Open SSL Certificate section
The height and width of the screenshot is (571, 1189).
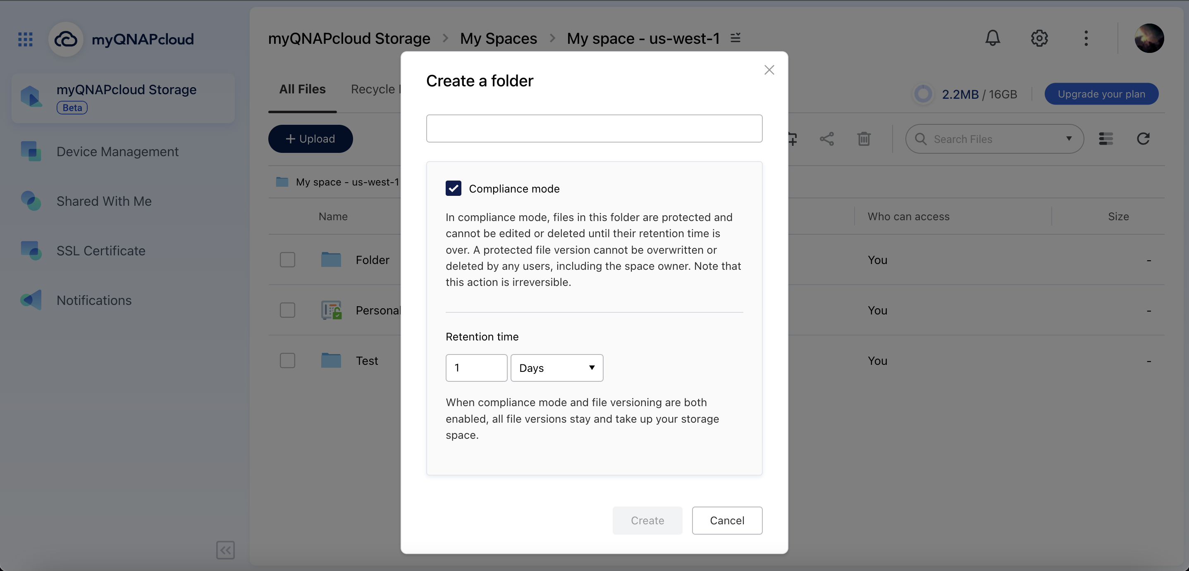click(100, 250)
